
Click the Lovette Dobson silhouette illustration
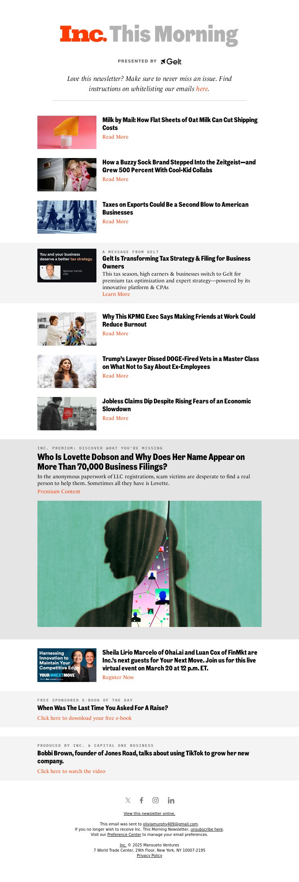pos(149,564)
